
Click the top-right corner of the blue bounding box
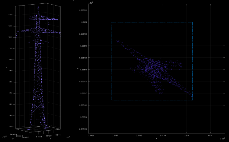click(x=193, y=22)
